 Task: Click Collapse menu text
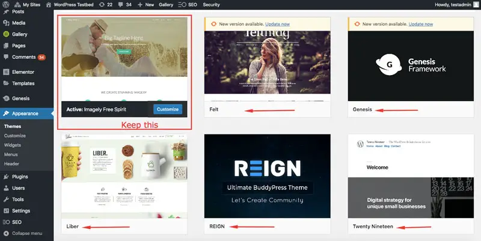pyautogui.click(x=27, y=233)
